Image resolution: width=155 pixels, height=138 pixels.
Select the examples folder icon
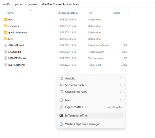(x=6, y=26)
